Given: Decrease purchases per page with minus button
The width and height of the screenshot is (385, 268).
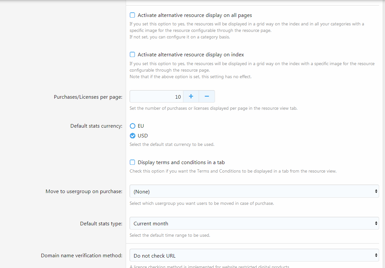Looking at the screenshot, I should [207, 96].
